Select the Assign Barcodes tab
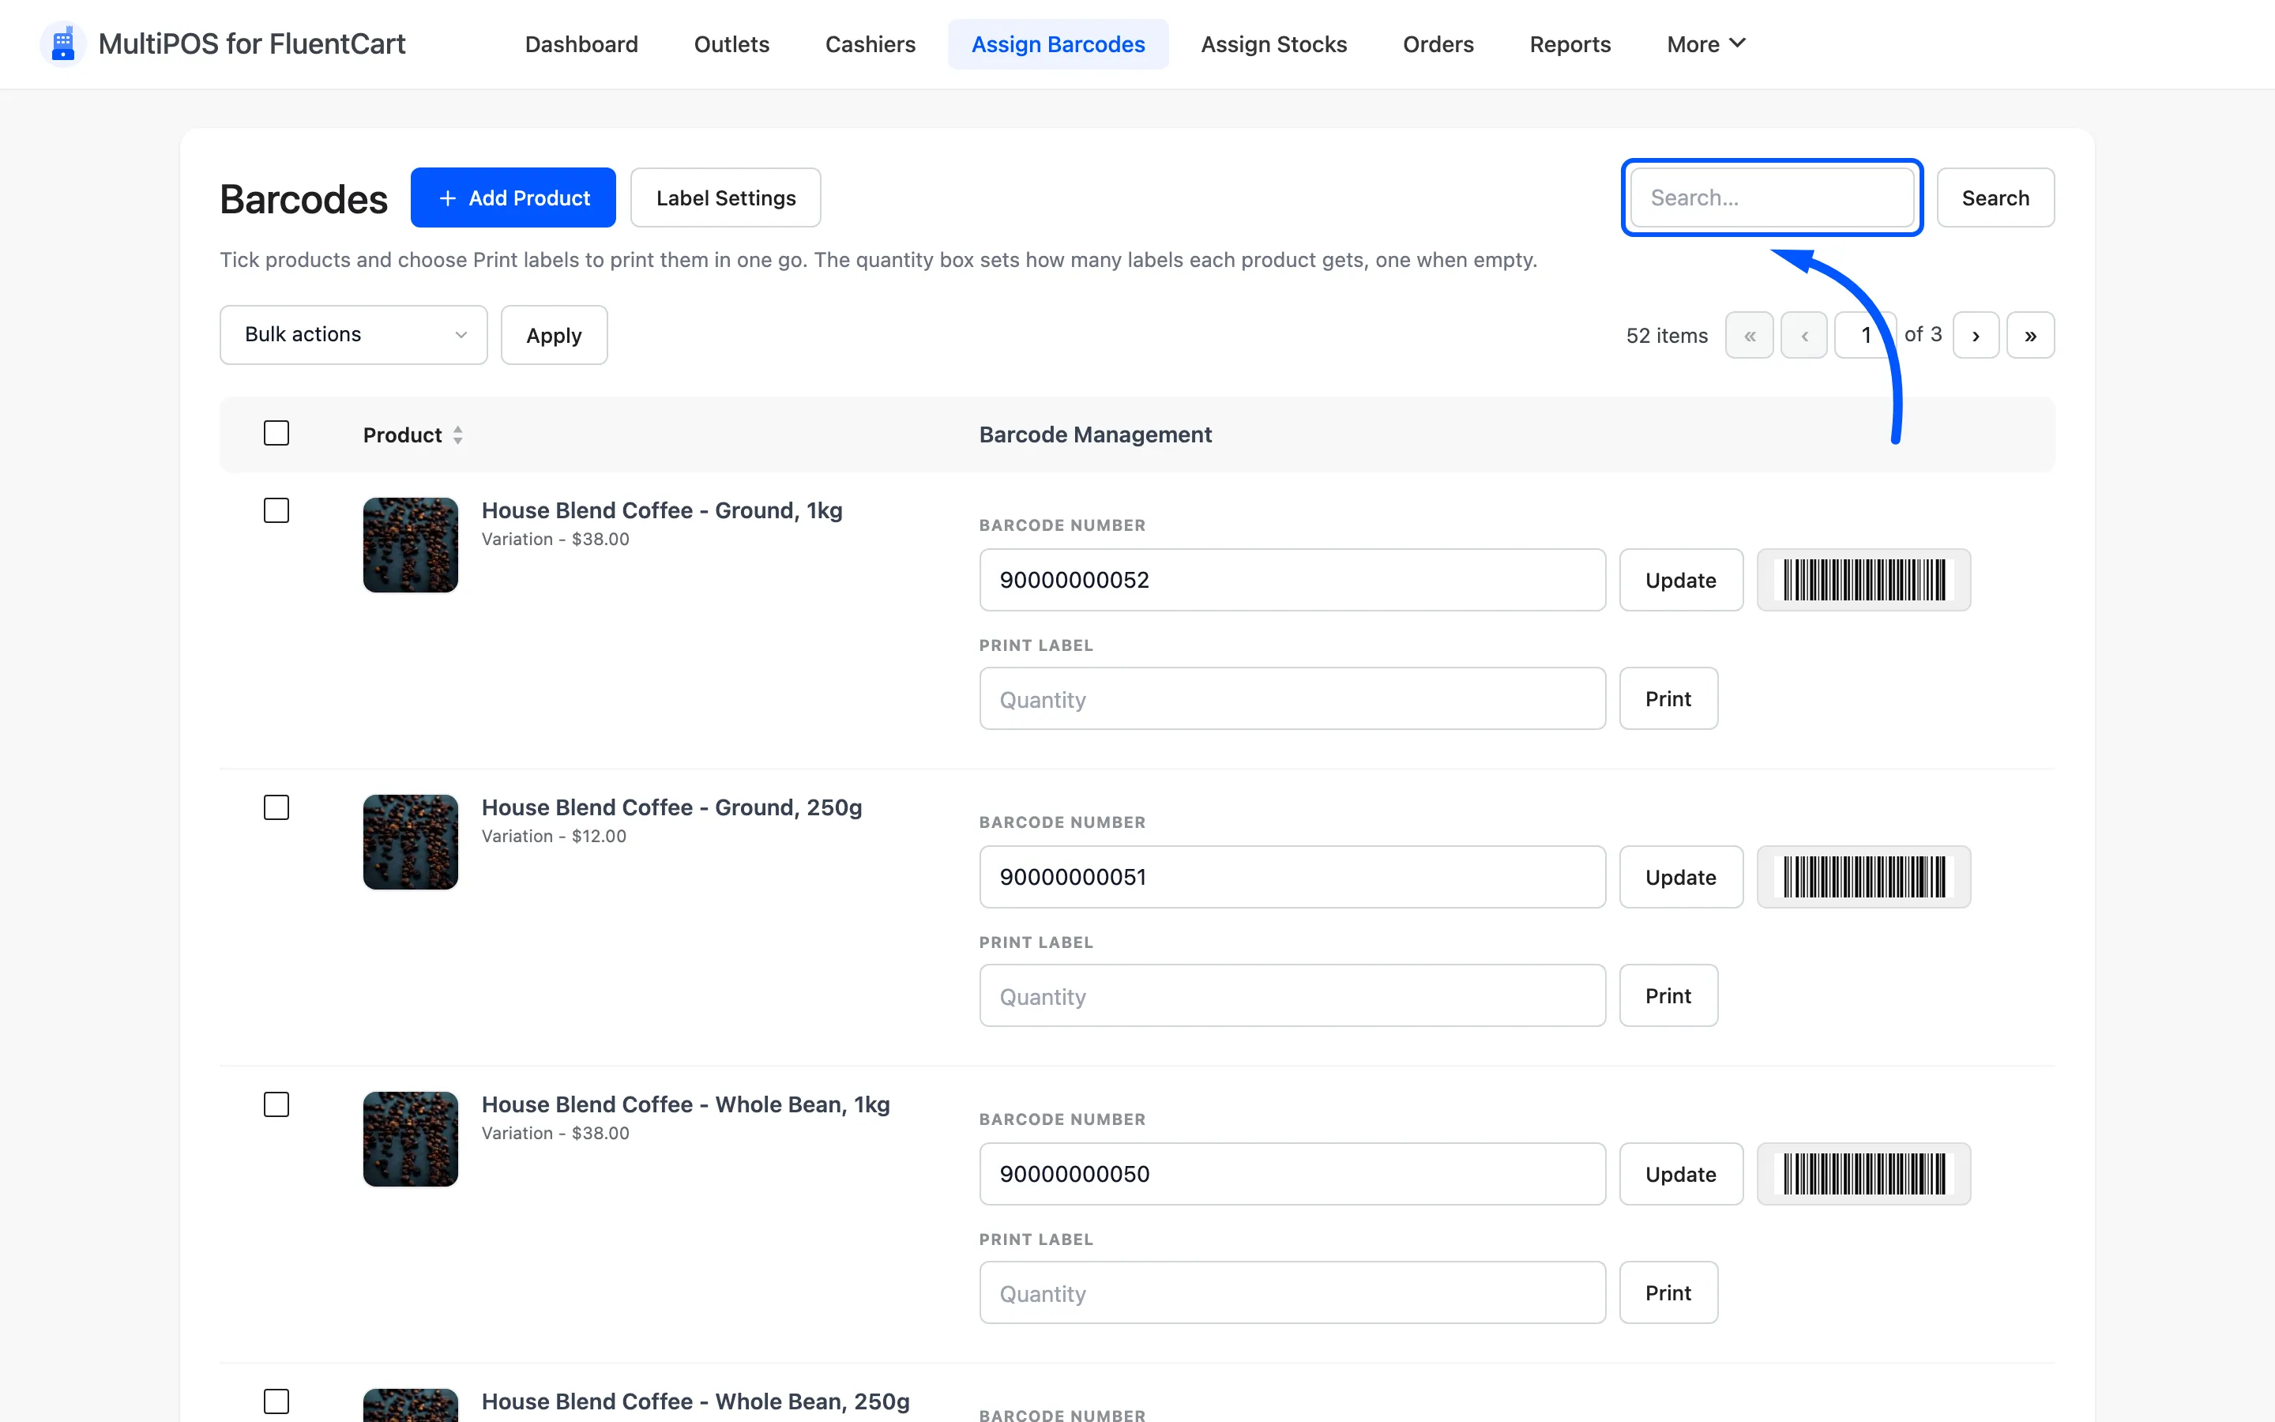Viewport: 2275px width, 1422px height. (1058, 44)
